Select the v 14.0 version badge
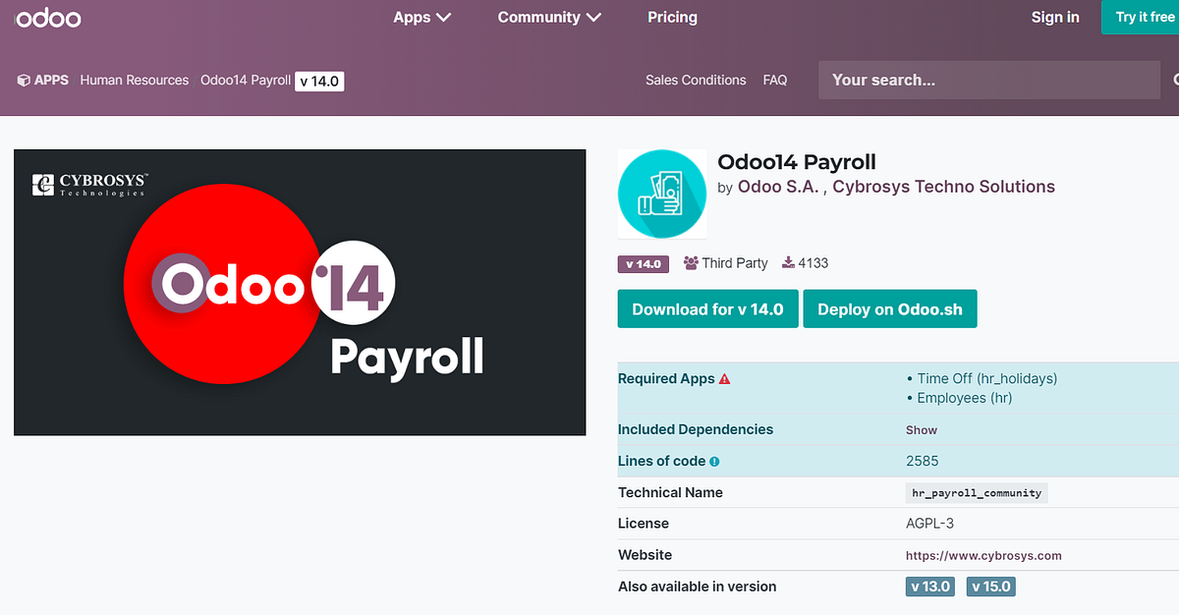Screen dimensions: 1179x615 coord(643,263)
